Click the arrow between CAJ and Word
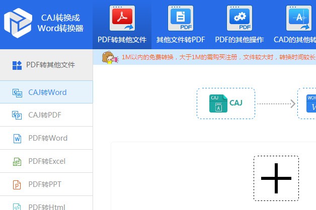The image size is (316, 210). [x=276, y=104]
